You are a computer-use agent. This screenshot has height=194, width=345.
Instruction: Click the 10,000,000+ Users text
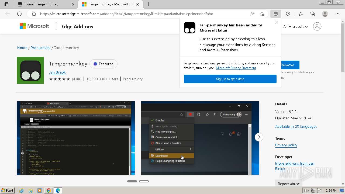(x=102, y=79)
